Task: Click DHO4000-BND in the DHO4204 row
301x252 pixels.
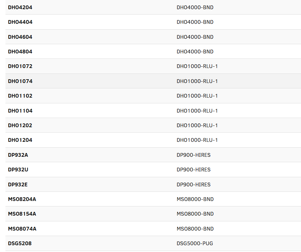Action: click(195, 7)
